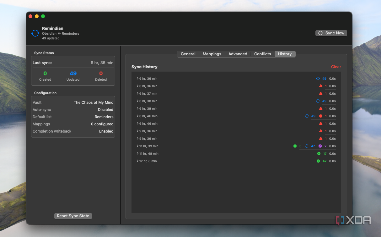Viewport: 381px width, 237px height.
Task: Clear the sync history
Action: click(336, 67)
